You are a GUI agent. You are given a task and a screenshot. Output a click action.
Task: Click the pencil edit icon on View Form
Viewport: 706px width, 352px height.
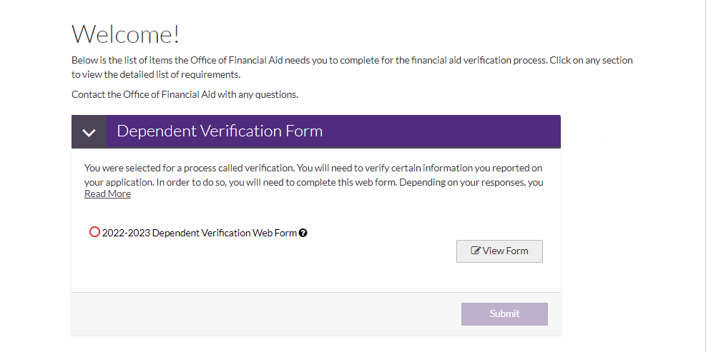476,251
